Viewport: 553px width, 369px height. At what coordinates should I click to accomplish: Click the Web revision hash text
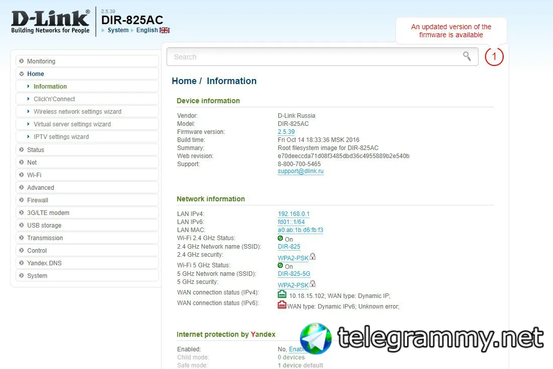pos(344,156)
